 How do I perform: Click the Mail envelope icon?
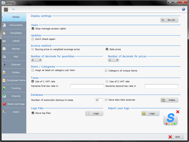point(4,57)
